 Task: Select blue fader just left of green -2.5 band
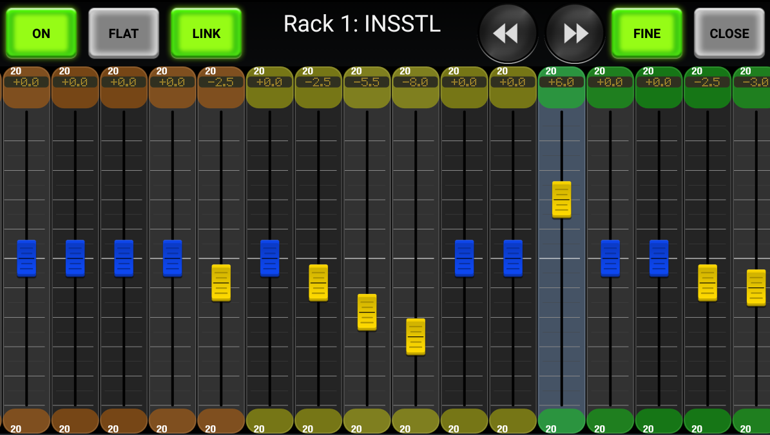click(x=659, y=258)
